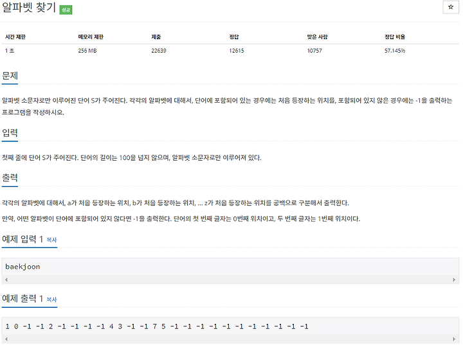Copy example output 1 via 복사 link
Viewport: 463px width, 347px height.
[51, 299]
